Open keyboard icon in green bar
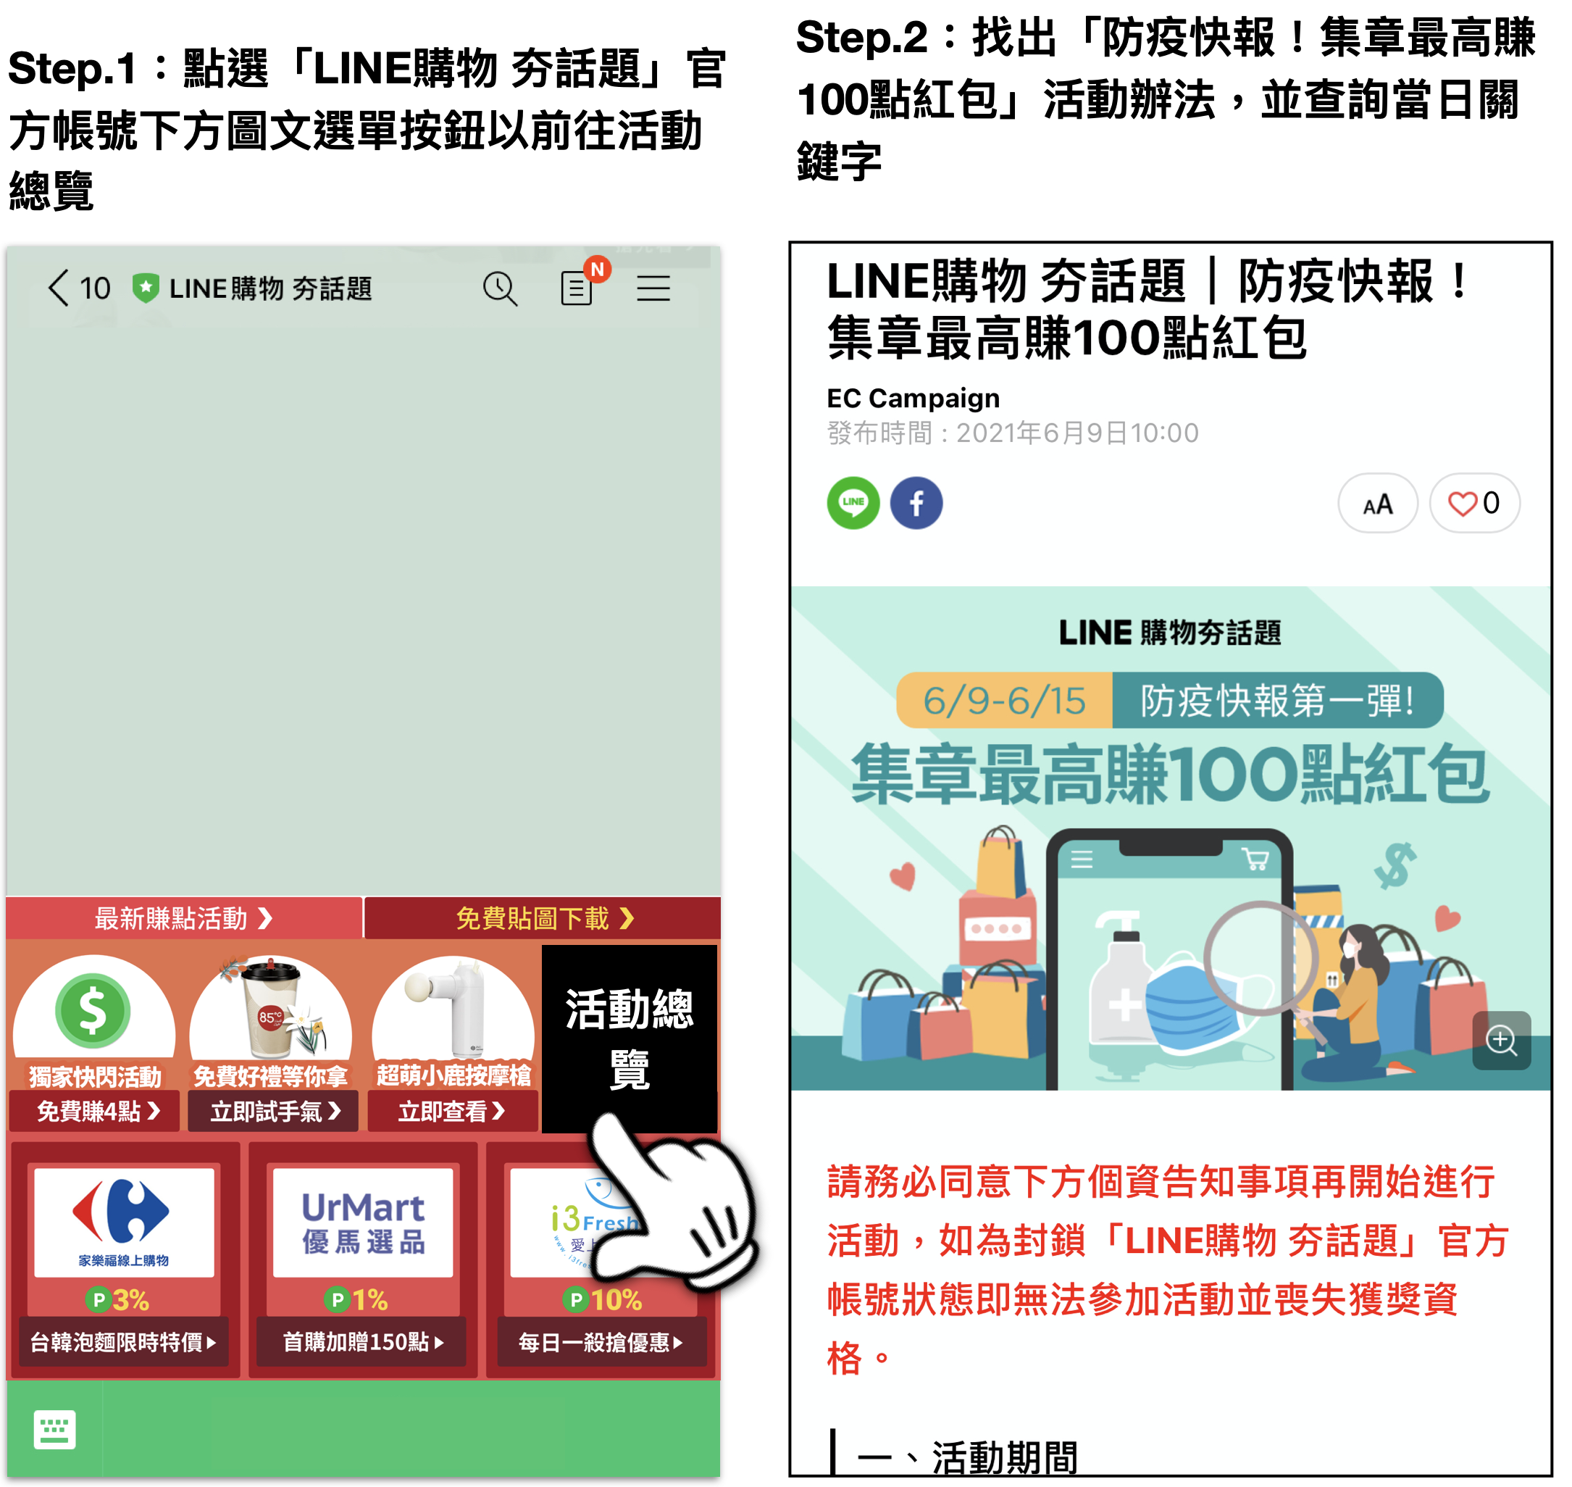1572x1487 pixels. click(54, 1430)
